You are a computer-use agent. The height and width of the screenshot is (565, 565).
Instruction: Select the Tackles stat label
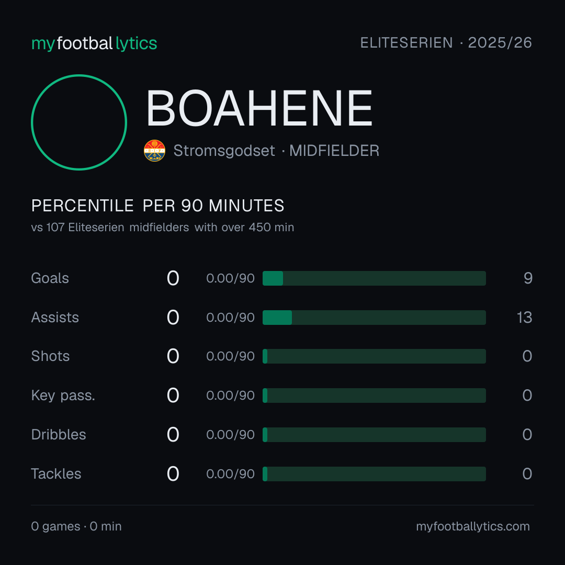tap(56, 474)
